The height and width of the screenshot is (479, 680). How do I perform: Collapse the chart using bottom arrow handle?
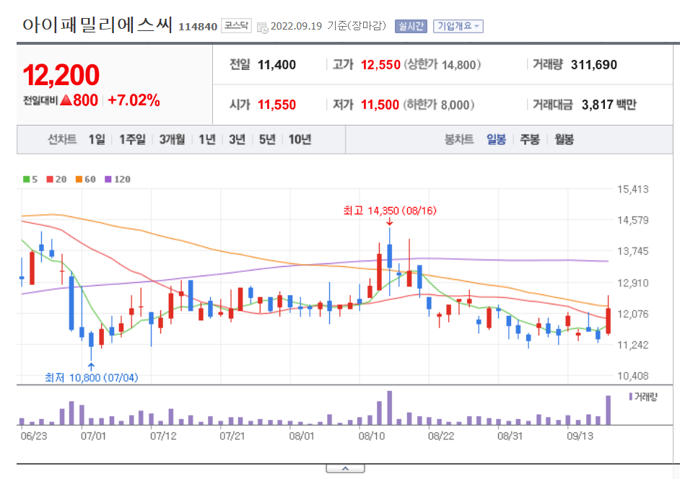pyautogui.click(x=345, y=469)
